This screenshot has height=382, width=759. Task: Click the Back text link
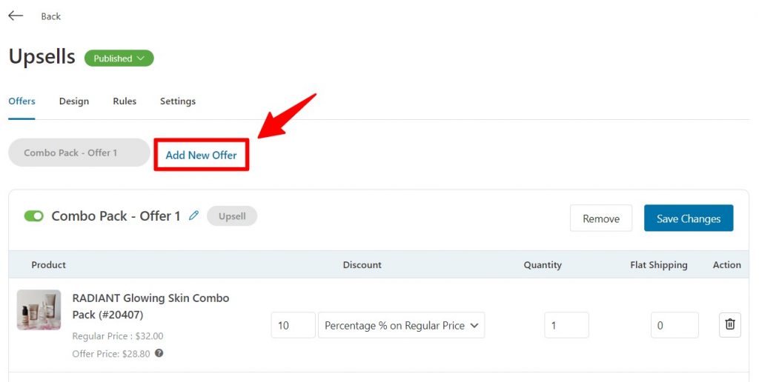[x=51, y=16]
